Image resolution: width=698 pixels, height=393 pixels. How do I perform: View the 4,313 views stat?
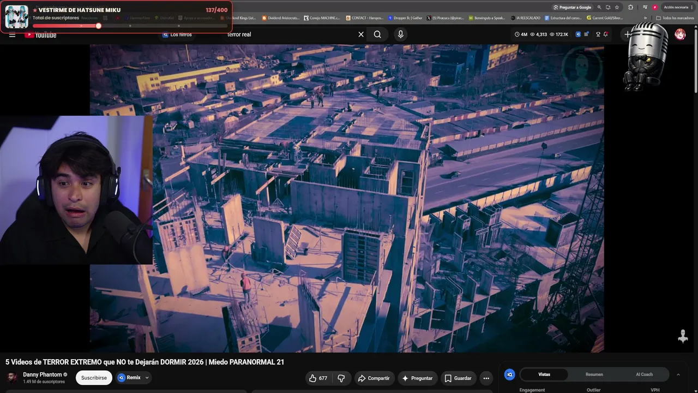point(538,34)
